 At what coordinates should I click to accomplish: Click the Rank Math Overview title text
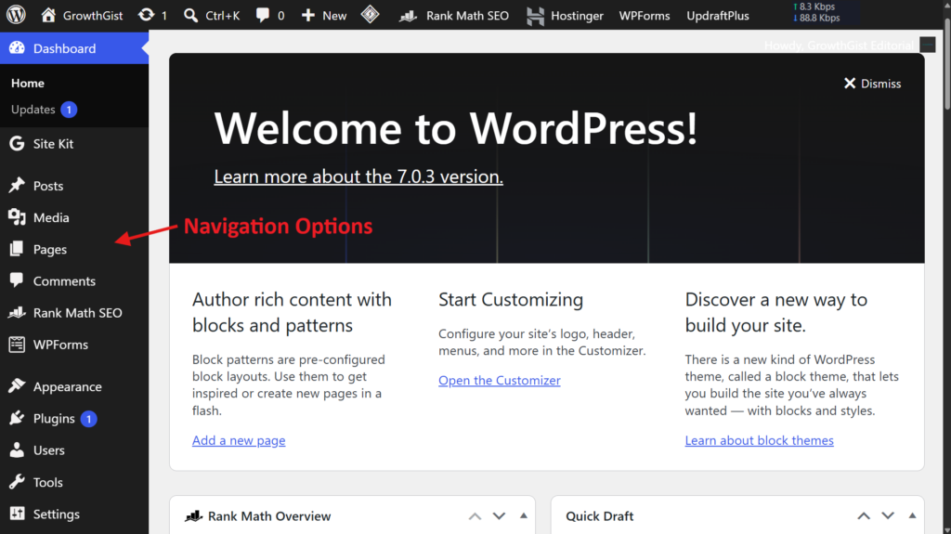tap(269, 515)
